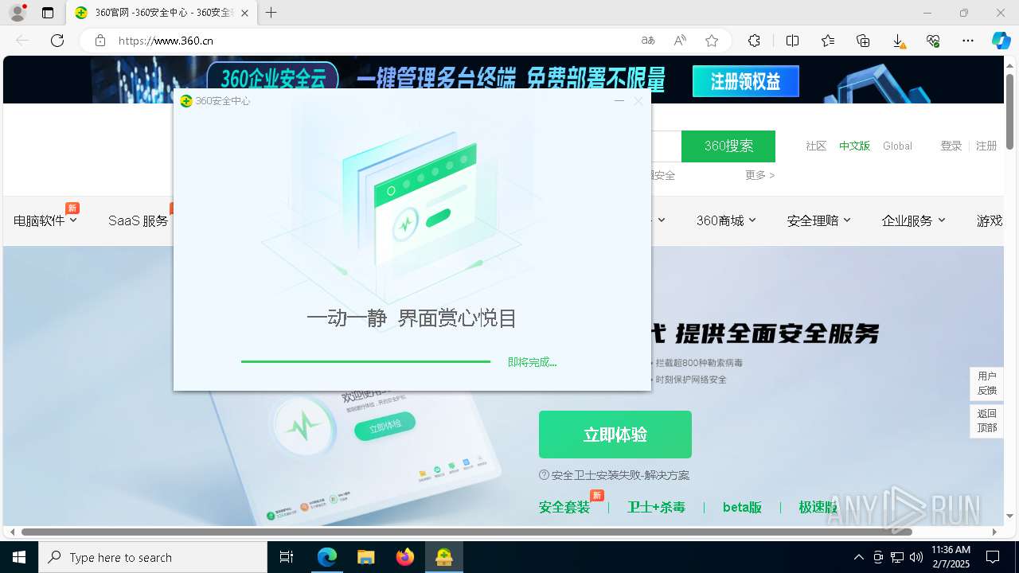Open the favorites list icon
This screenshot has width=1019, height=573.
click(x=828, y=41)
